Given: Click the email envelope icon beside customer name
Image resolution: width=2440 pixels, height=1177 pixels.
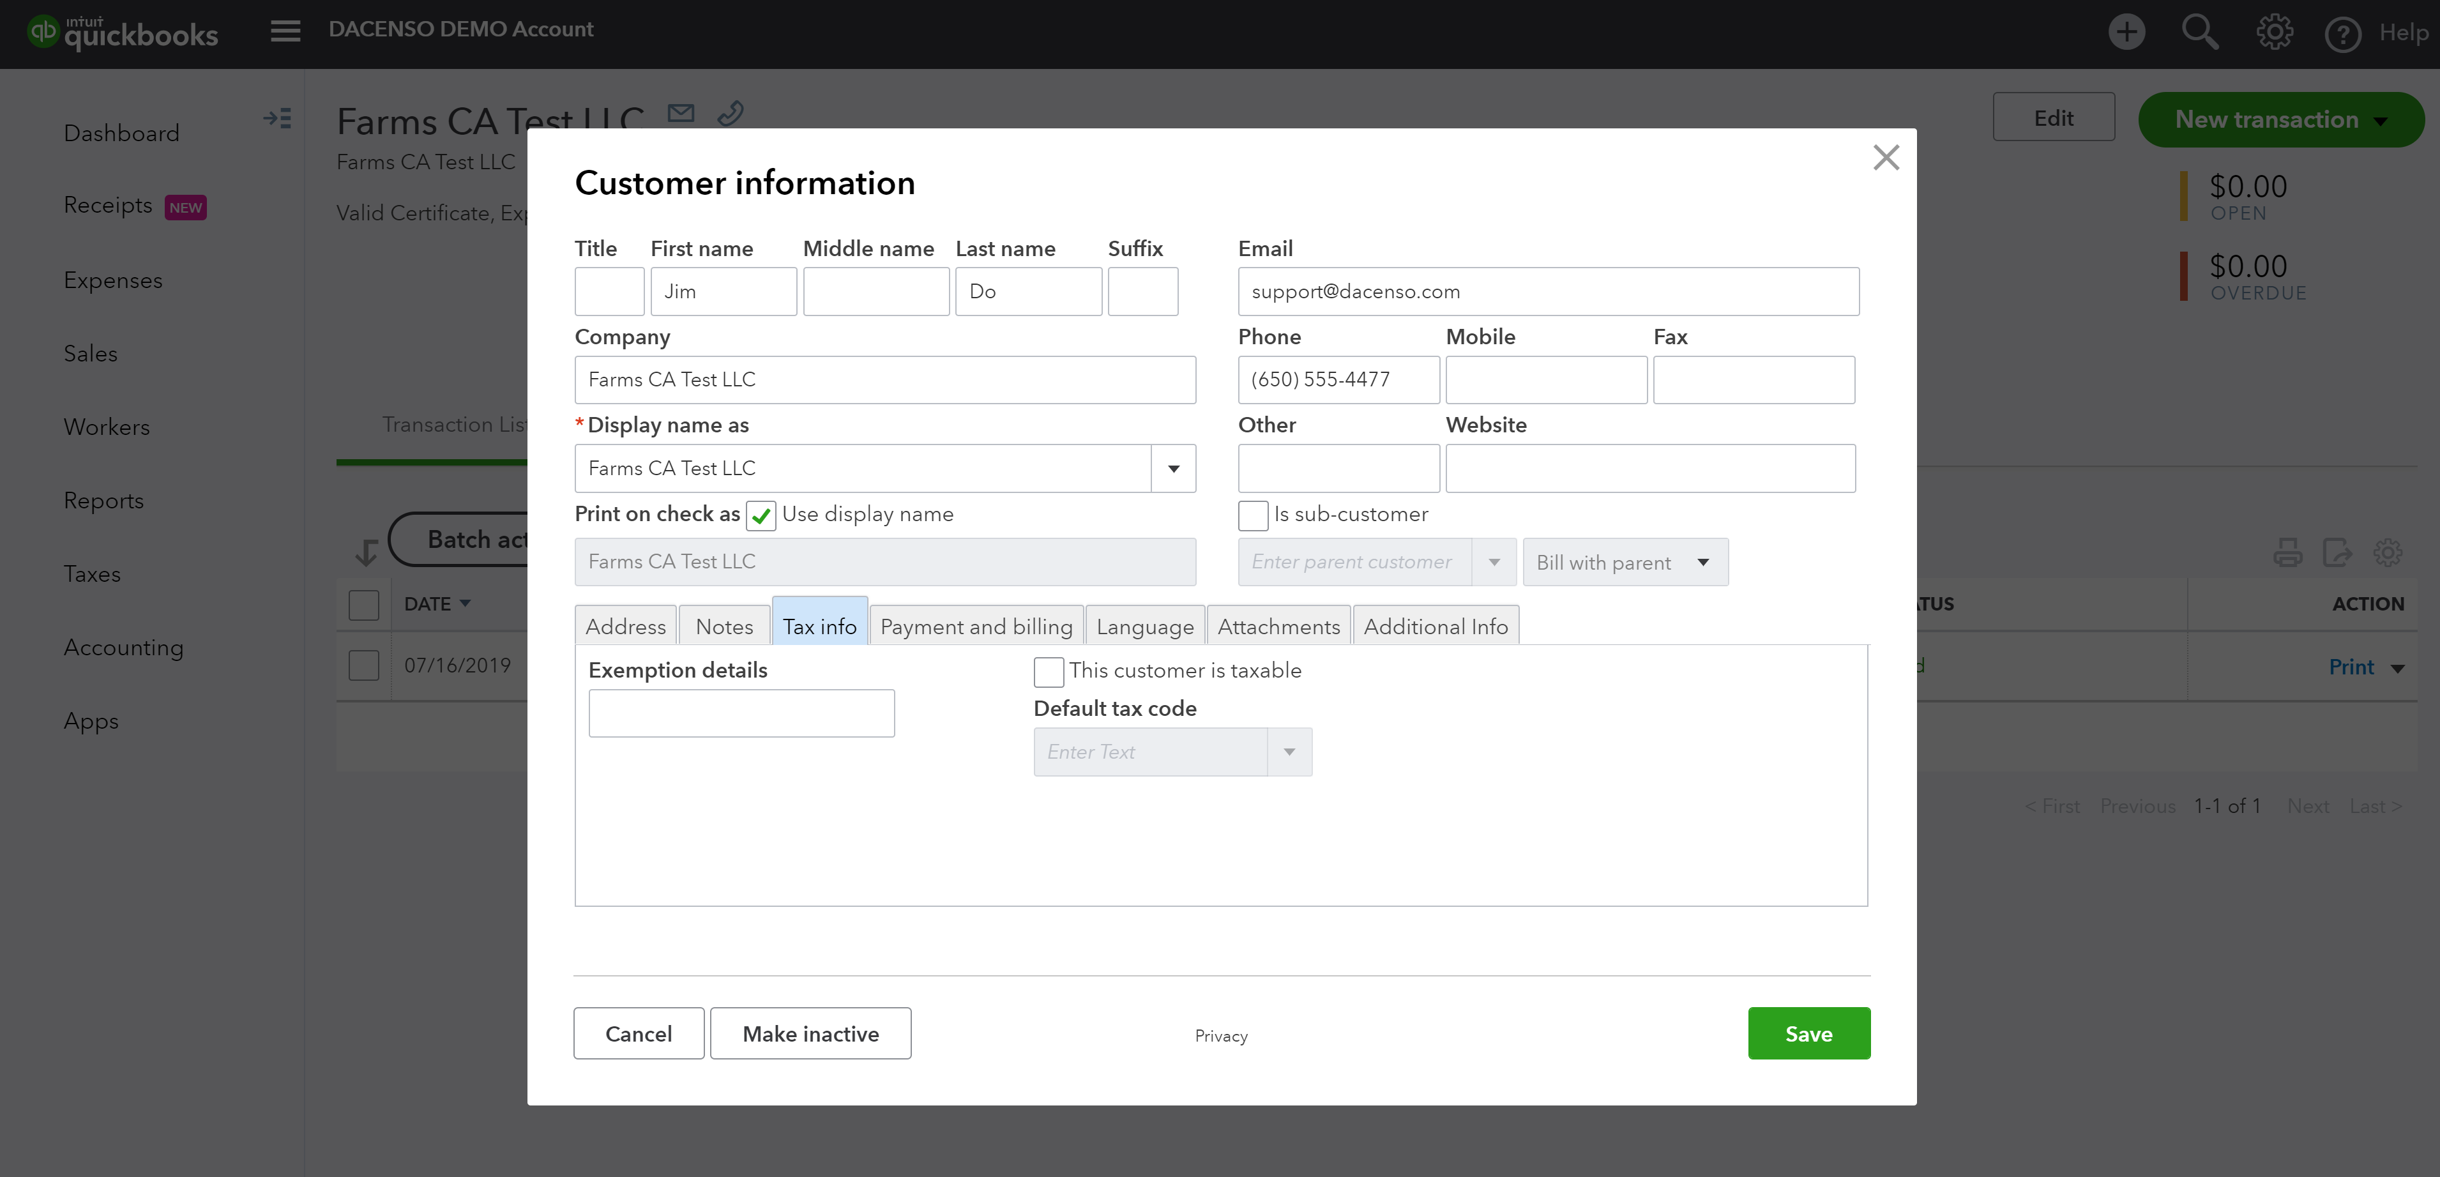Looking at the screenshot, I should [x=681, y=114].
